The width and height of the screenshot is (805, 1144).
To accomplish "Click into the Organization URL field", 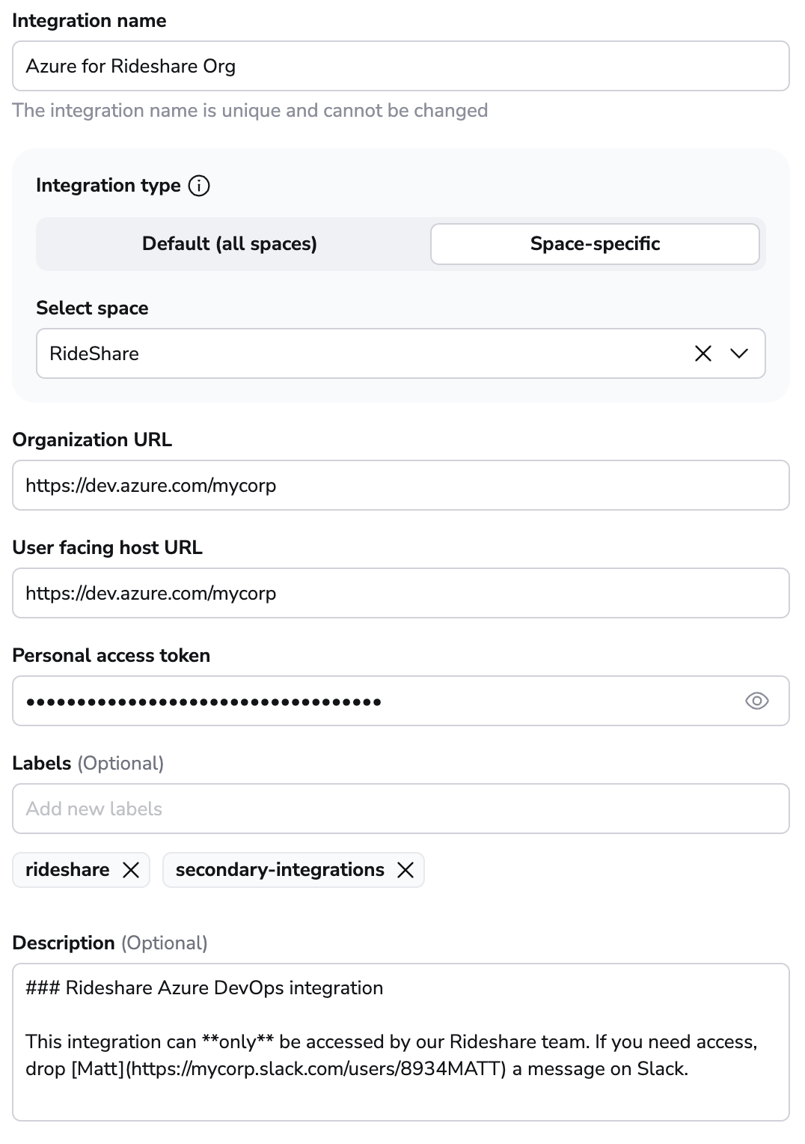I will pyautogui.click(x=400, y=486).
